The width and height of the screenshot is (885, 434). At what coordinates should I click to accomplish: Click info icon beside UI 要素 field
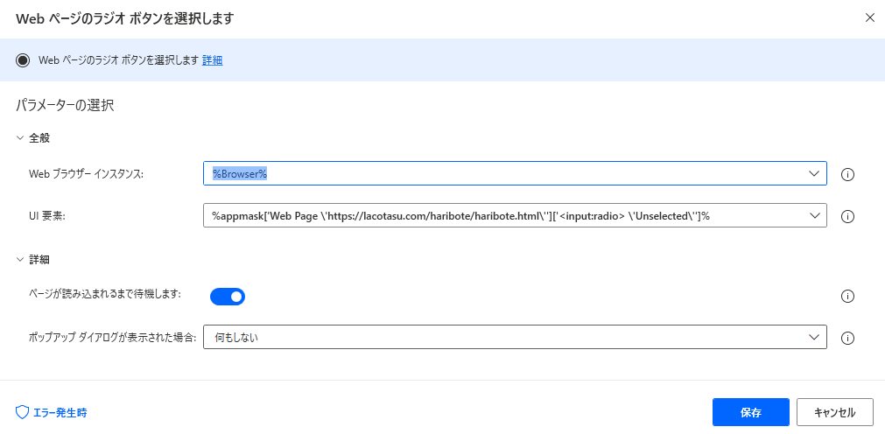(846, 216)
